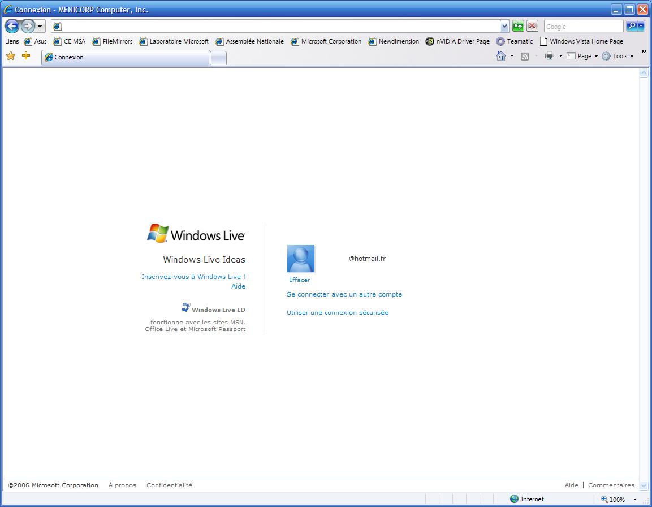Open the Commentaires footer link
The width and height of the screenshot is (652, 507).
611,485
